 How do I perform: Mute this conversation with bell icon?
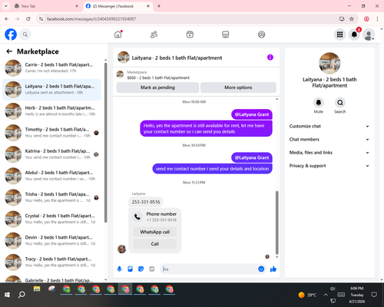click(x=319, y=103)
